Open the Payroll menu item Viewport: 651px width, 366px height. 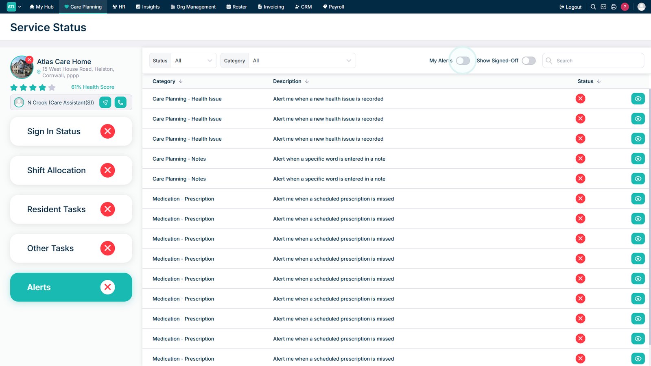pyautogui.click(x=333, y=7)
